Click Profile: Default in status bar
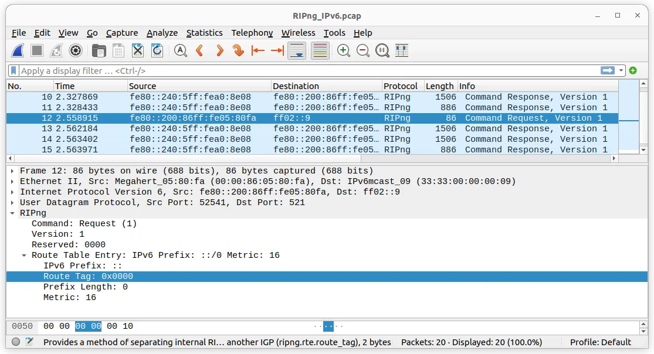The image size is (654, 354). tap(600, 342)
